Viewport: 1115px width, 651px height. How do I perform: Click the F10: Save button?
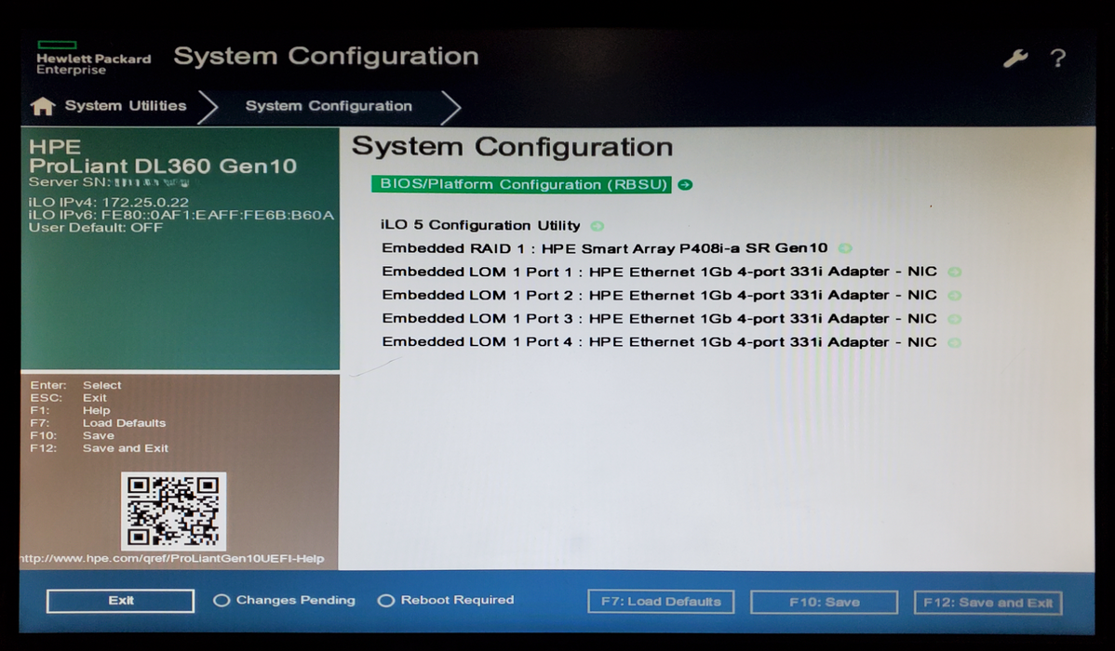coord(825,602)
